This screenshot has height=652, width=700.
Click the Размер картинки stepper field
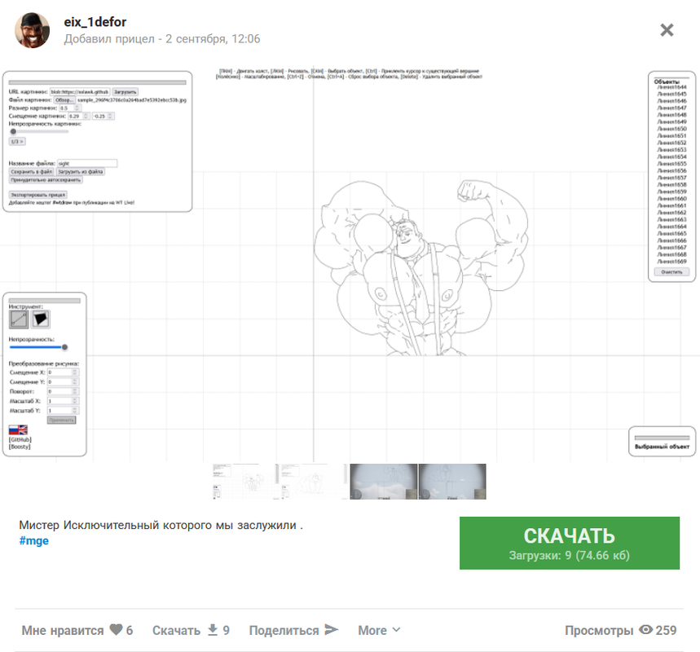[69, 108]
